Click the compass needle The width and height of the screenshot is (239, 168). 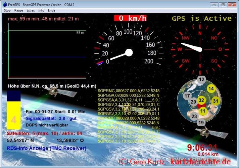point(192,47)
